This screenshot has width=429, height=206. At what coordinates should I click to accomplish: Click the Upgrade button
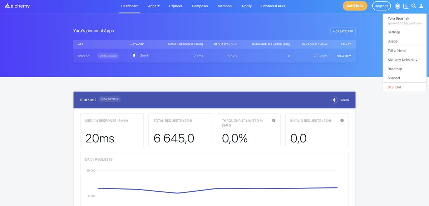tap(381, 6)
